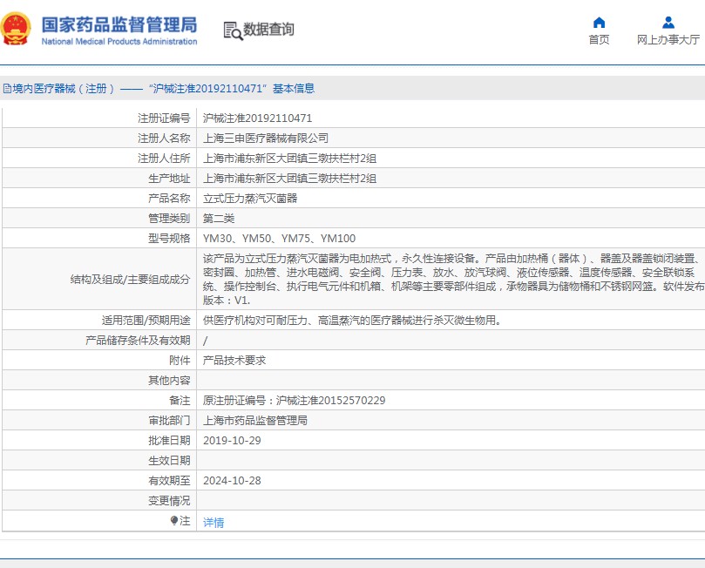Click the 注册人名称 row label
The image size is (705, 568).
(164, 138)
